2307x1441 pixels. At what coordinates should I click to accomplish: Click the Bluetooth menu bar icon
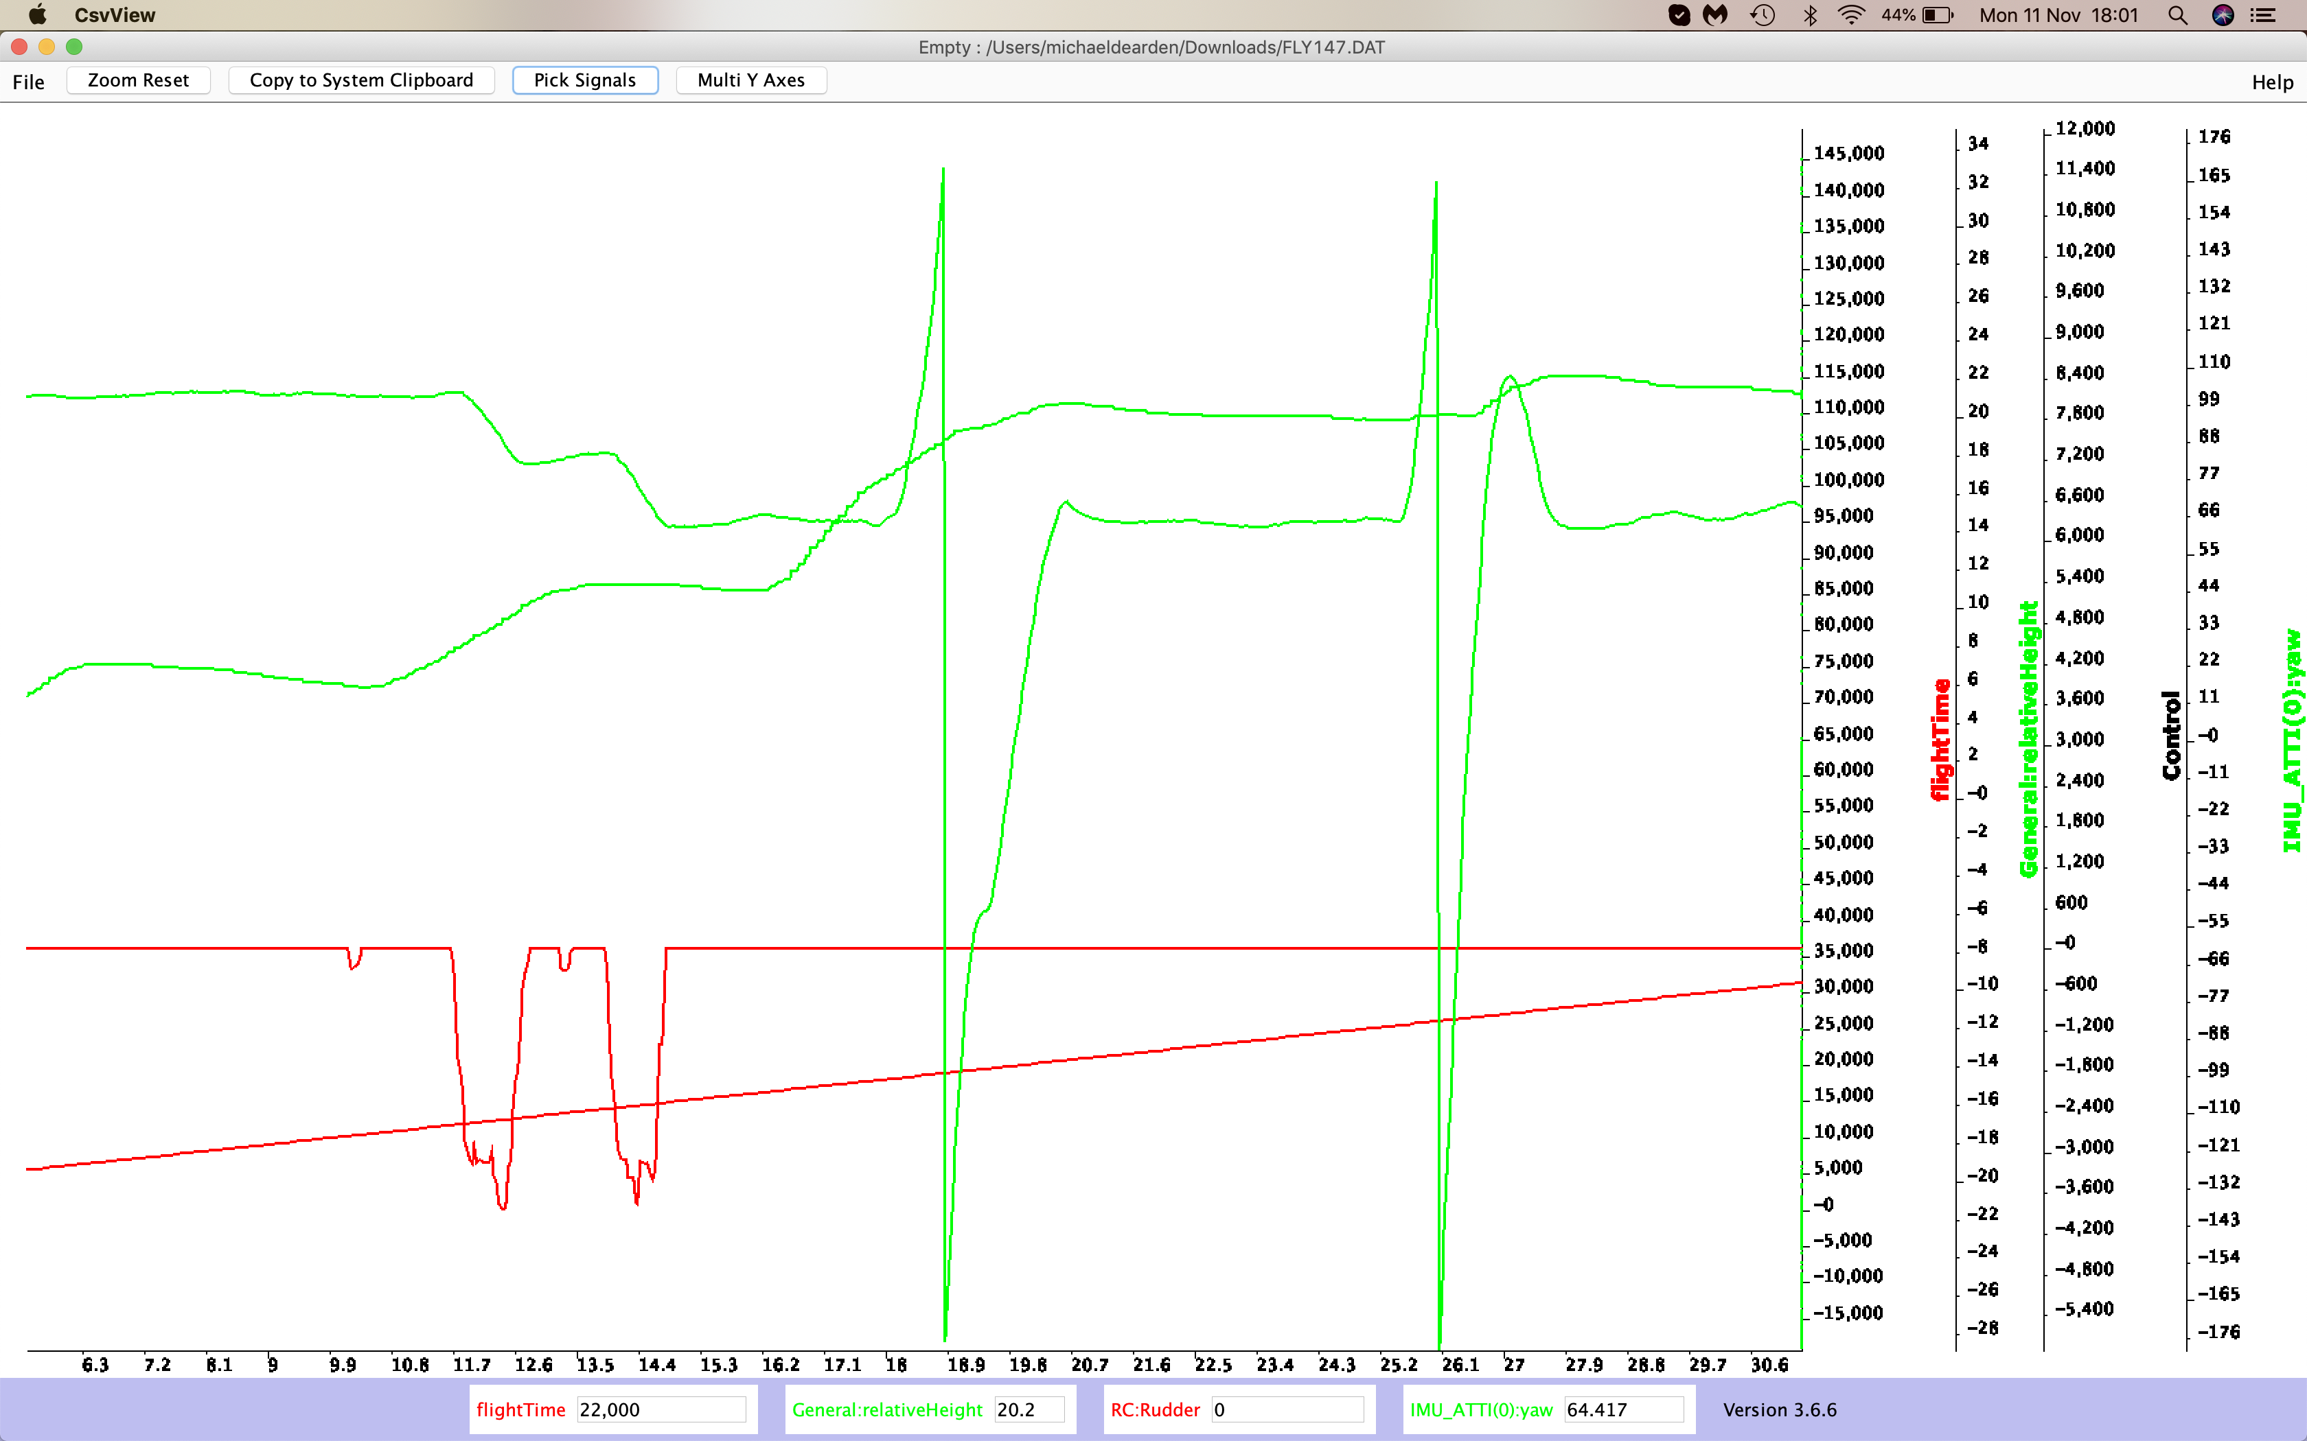[1809, 15]
